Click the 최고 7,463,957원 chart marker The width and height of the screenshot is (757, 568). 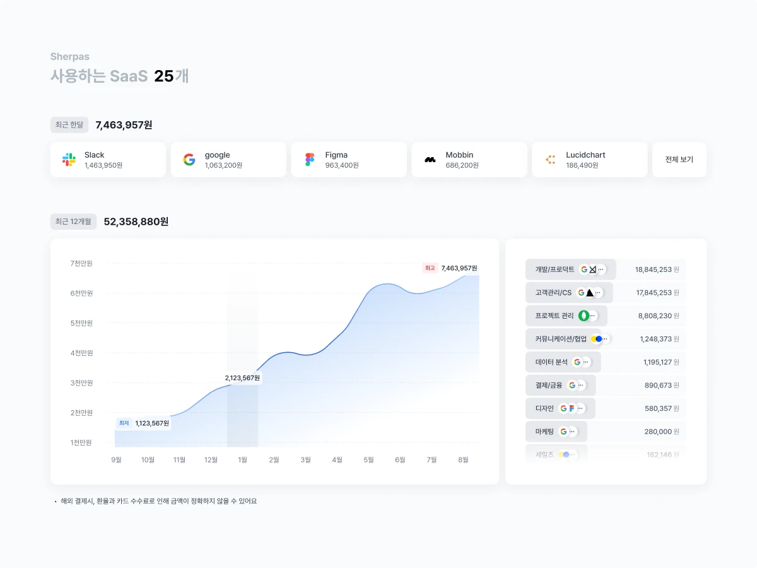pyautogui.click(x=450, y=268)
